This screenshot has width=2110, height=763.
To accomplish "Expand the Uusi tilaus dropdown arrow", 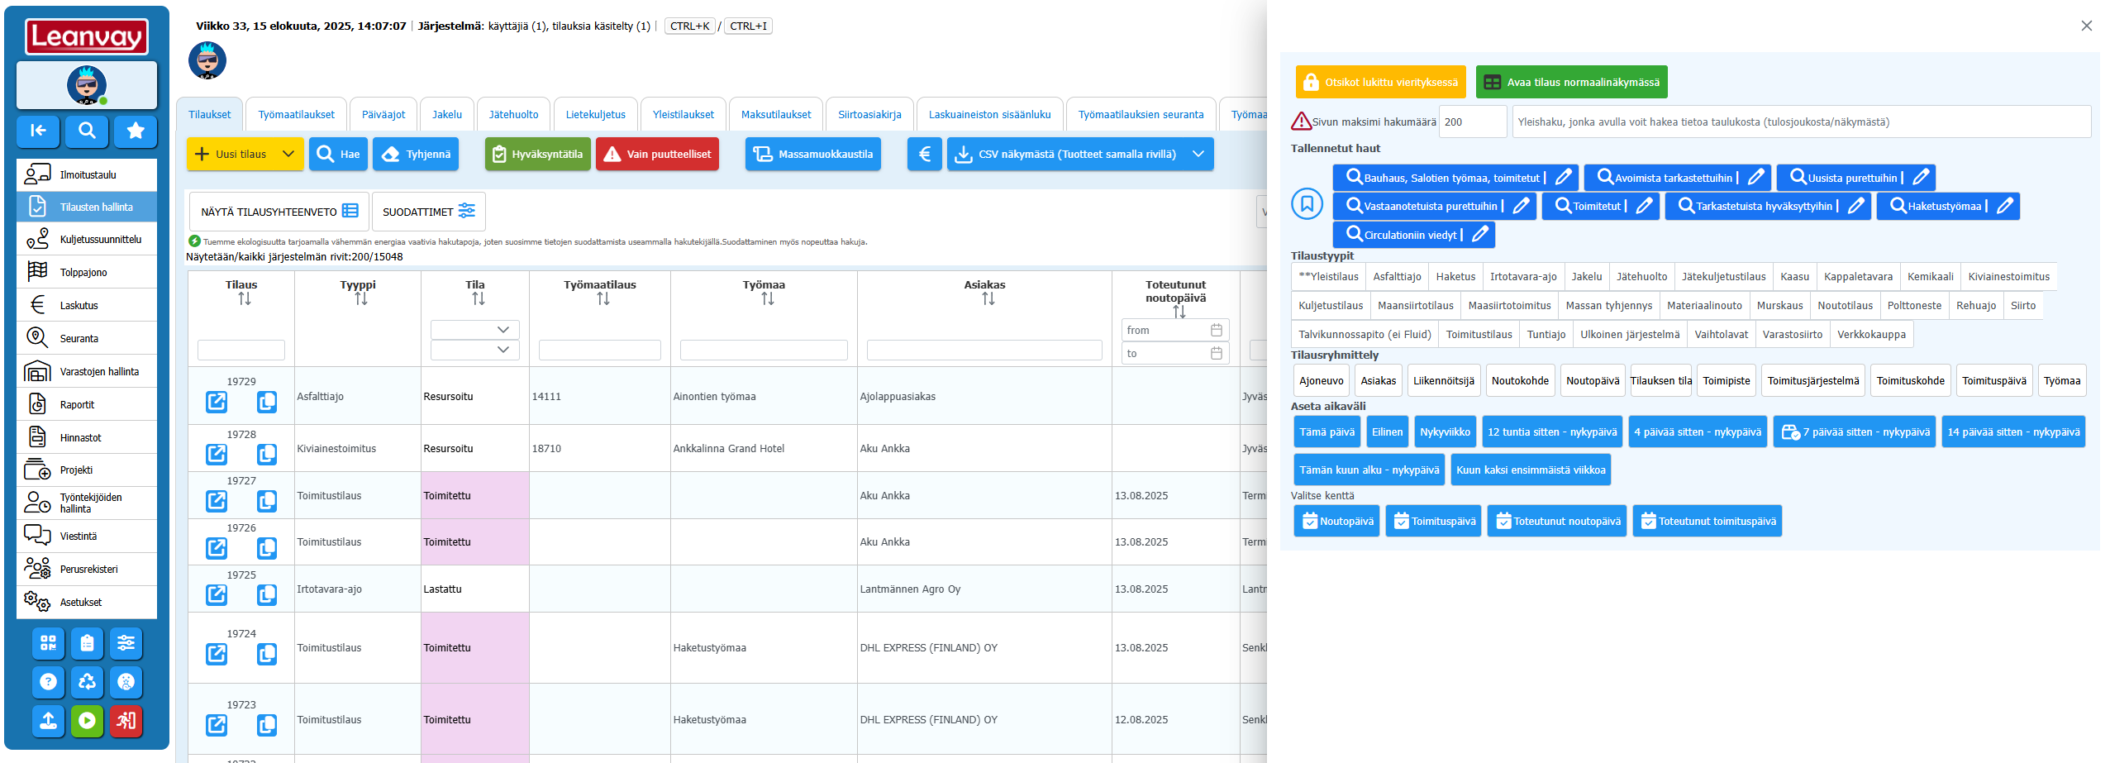I will [288, 155].
